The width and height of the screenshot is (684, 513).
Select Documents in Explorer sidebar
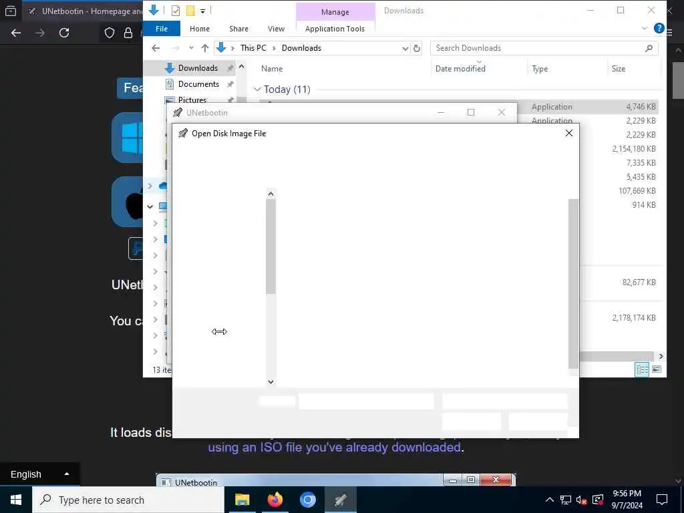tap(198, 84)
